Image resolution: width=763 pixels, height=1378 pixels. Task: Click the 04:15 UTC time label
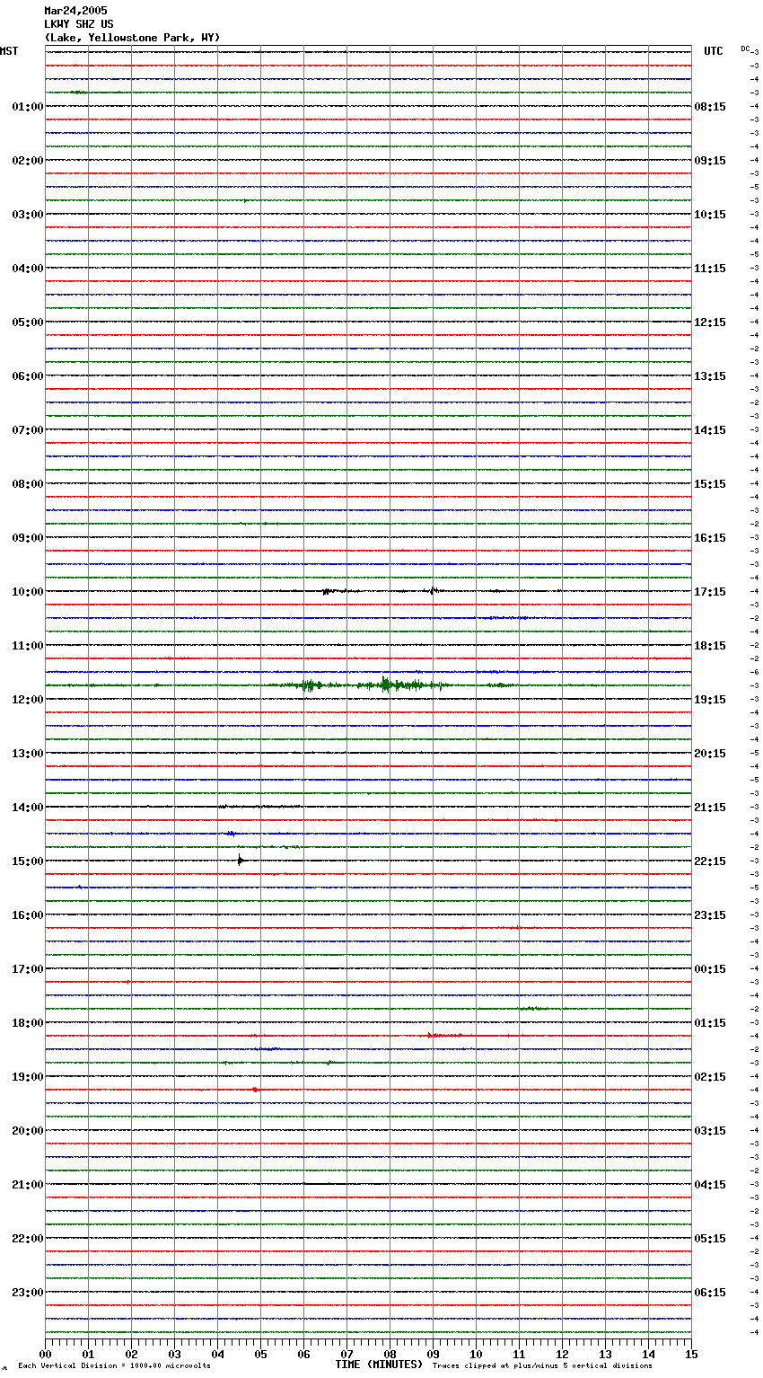click(710, 1185)
